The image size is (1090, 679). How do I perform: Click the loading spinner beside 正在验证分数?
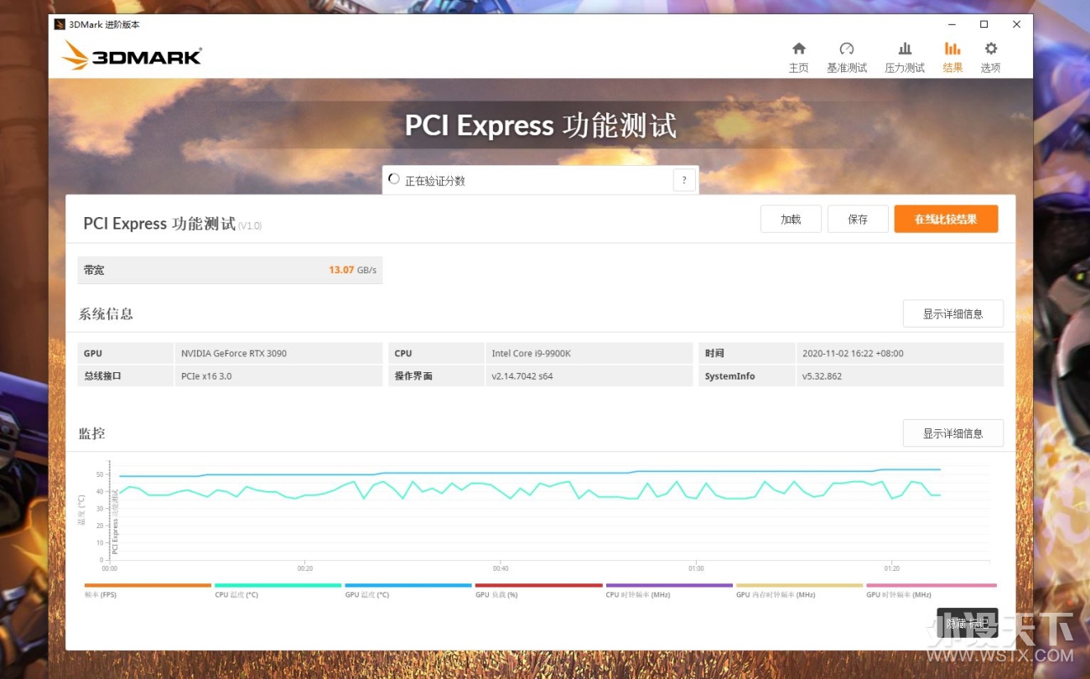394,179
